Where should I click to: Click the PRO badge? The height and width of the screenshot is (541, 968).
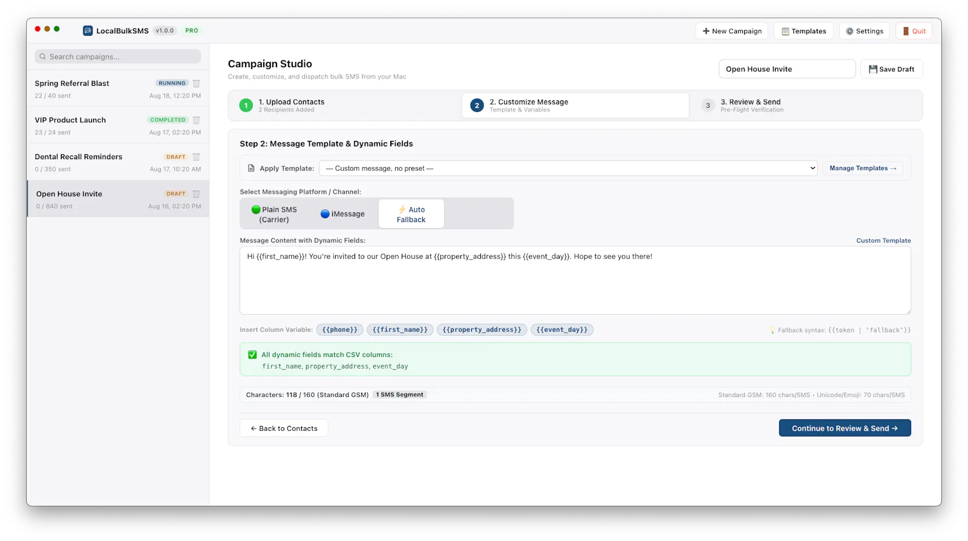point(192,31)
